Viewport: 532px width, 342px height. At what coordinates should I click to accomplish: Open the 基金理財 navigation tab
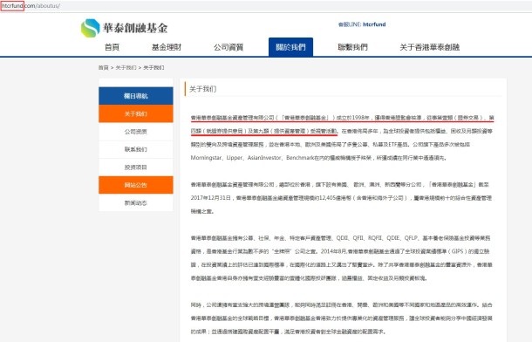coord(167,47)
